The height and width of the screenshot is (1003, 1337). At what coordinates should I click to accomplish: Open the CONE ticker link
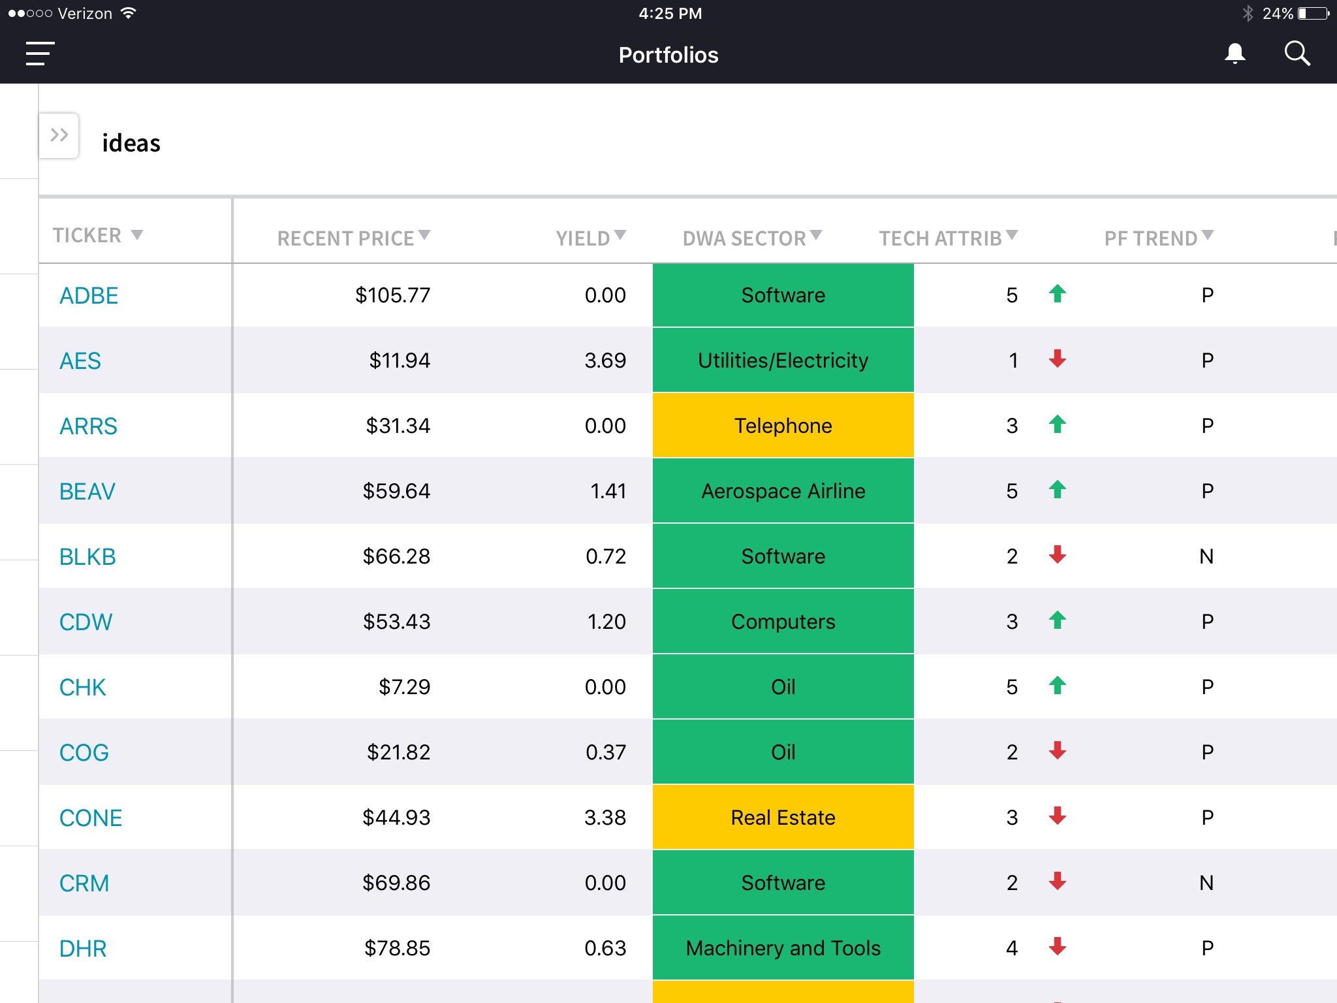(91, 818)
